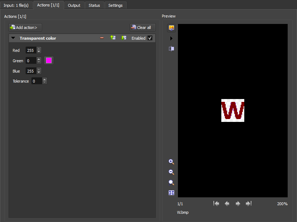Expand the preview side arrow
297x222 pixels.
171,38
